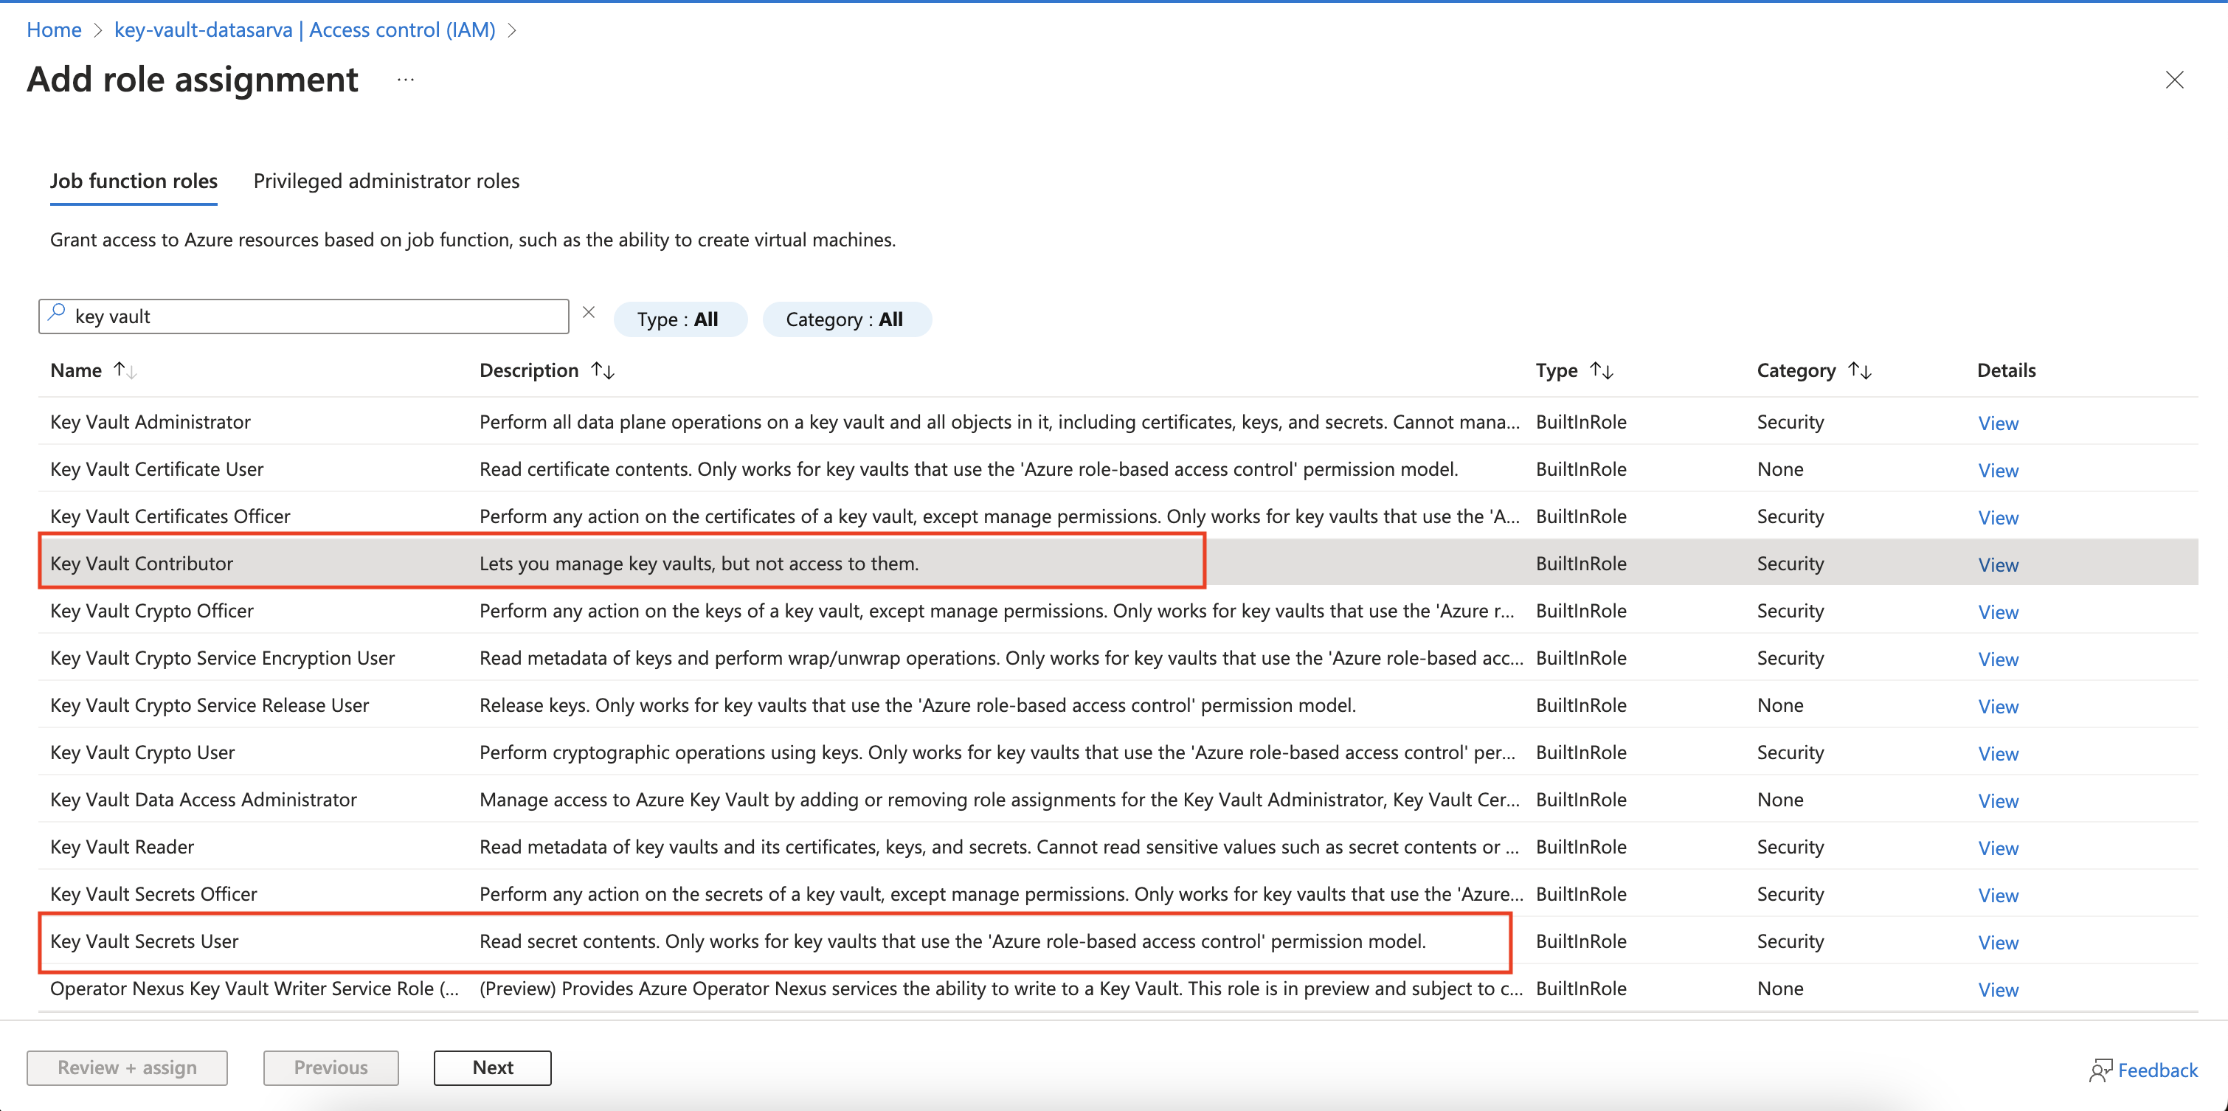Select the Key Vault Administrator role
The width and height of the screenshot is (2228, 1111).
(x=1118, y=421)
